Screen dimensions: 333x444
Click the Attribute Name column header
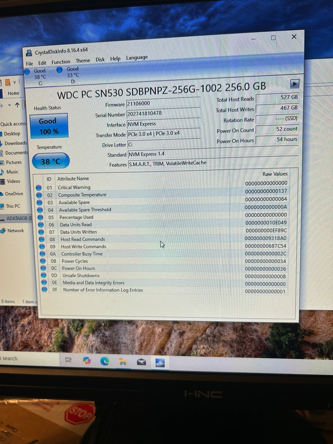tap(73, 179)
